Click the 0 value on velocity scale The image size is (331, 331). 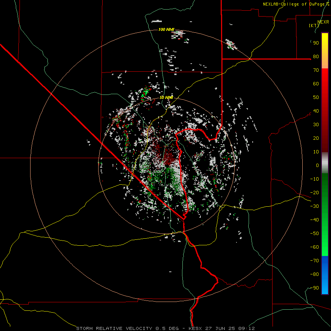pyautogui.click(x=317, y=165)
